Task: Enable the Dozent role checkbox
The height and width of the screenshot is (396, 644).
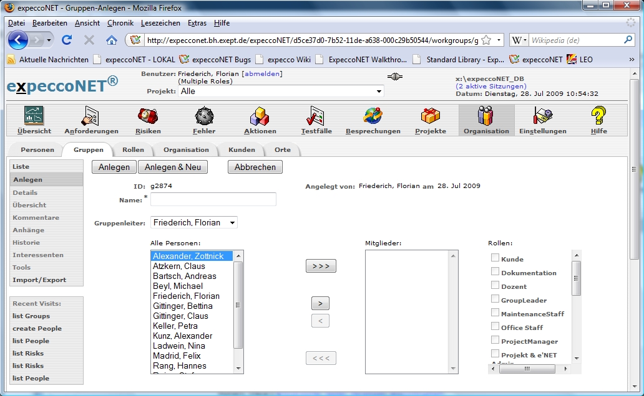Action: point(495,285)
